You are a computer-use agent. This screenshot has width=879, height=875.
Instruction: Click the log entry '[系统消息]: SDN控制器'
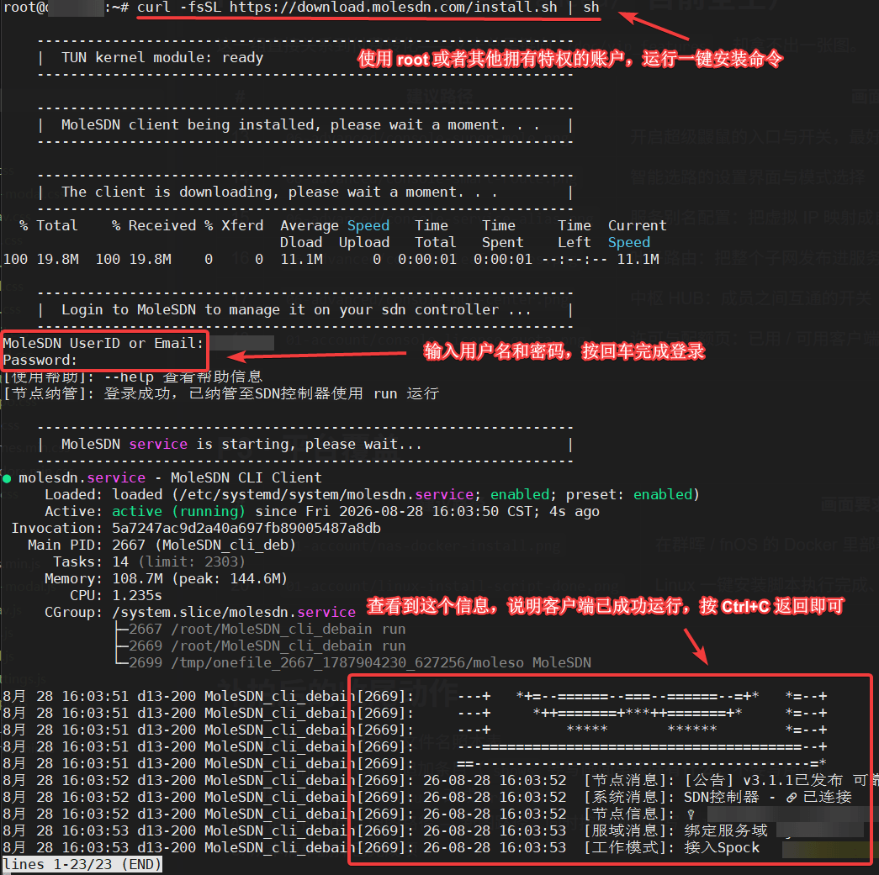(x=717, y=797)
